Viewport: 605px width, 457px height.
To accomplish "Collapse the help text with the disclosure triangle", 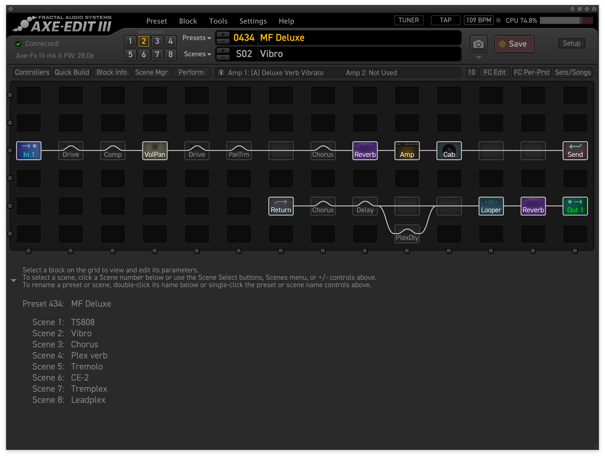I will 13,280.
